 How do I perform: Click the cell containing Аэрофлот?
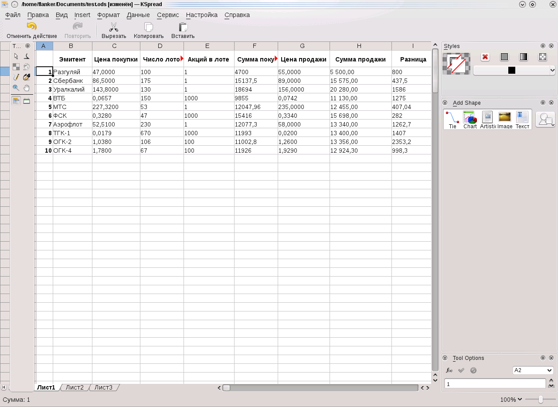pyautogui.click(x=72, y=124)
